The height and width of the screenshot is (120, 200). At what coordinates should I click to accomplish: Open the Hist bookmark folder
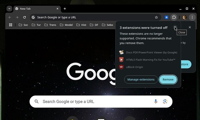click(81, 25)
